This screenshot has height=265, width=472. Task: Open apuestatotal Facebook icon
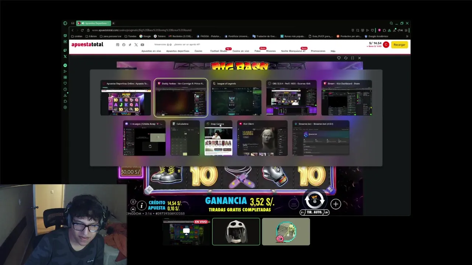[x=124, y=45]
